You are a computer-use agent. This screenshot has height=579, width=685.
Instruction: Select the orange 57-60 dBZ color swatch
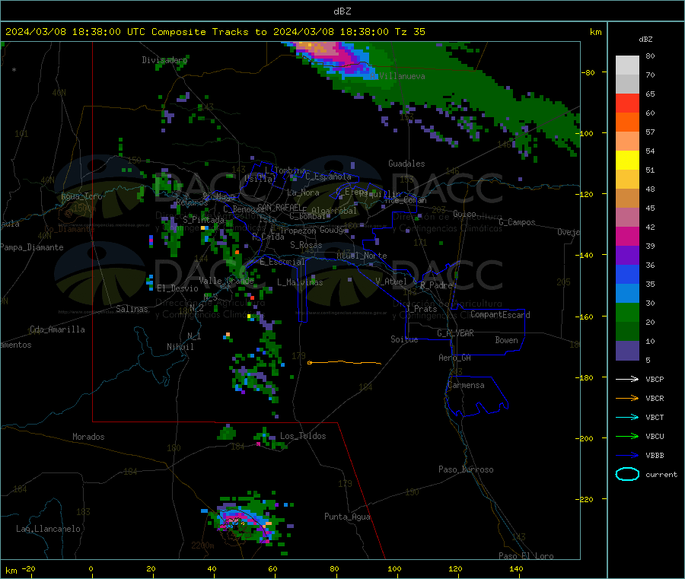coord(627,122)
